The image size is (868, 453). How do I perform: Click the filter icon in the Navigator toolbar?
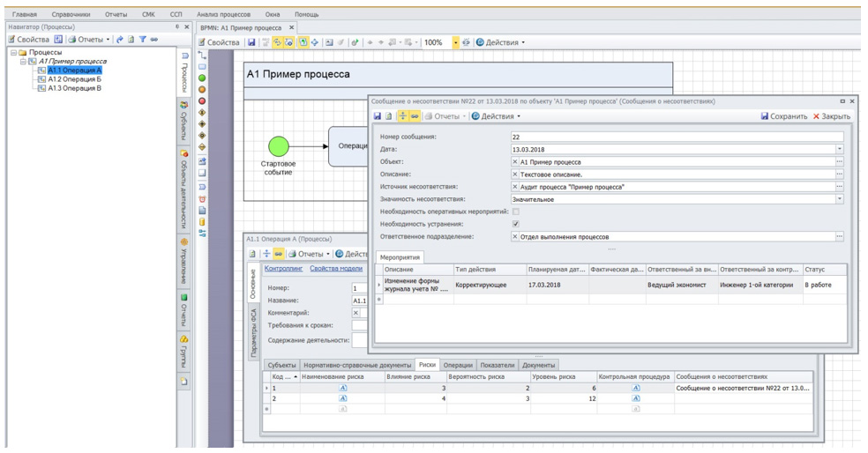point(142,40)
